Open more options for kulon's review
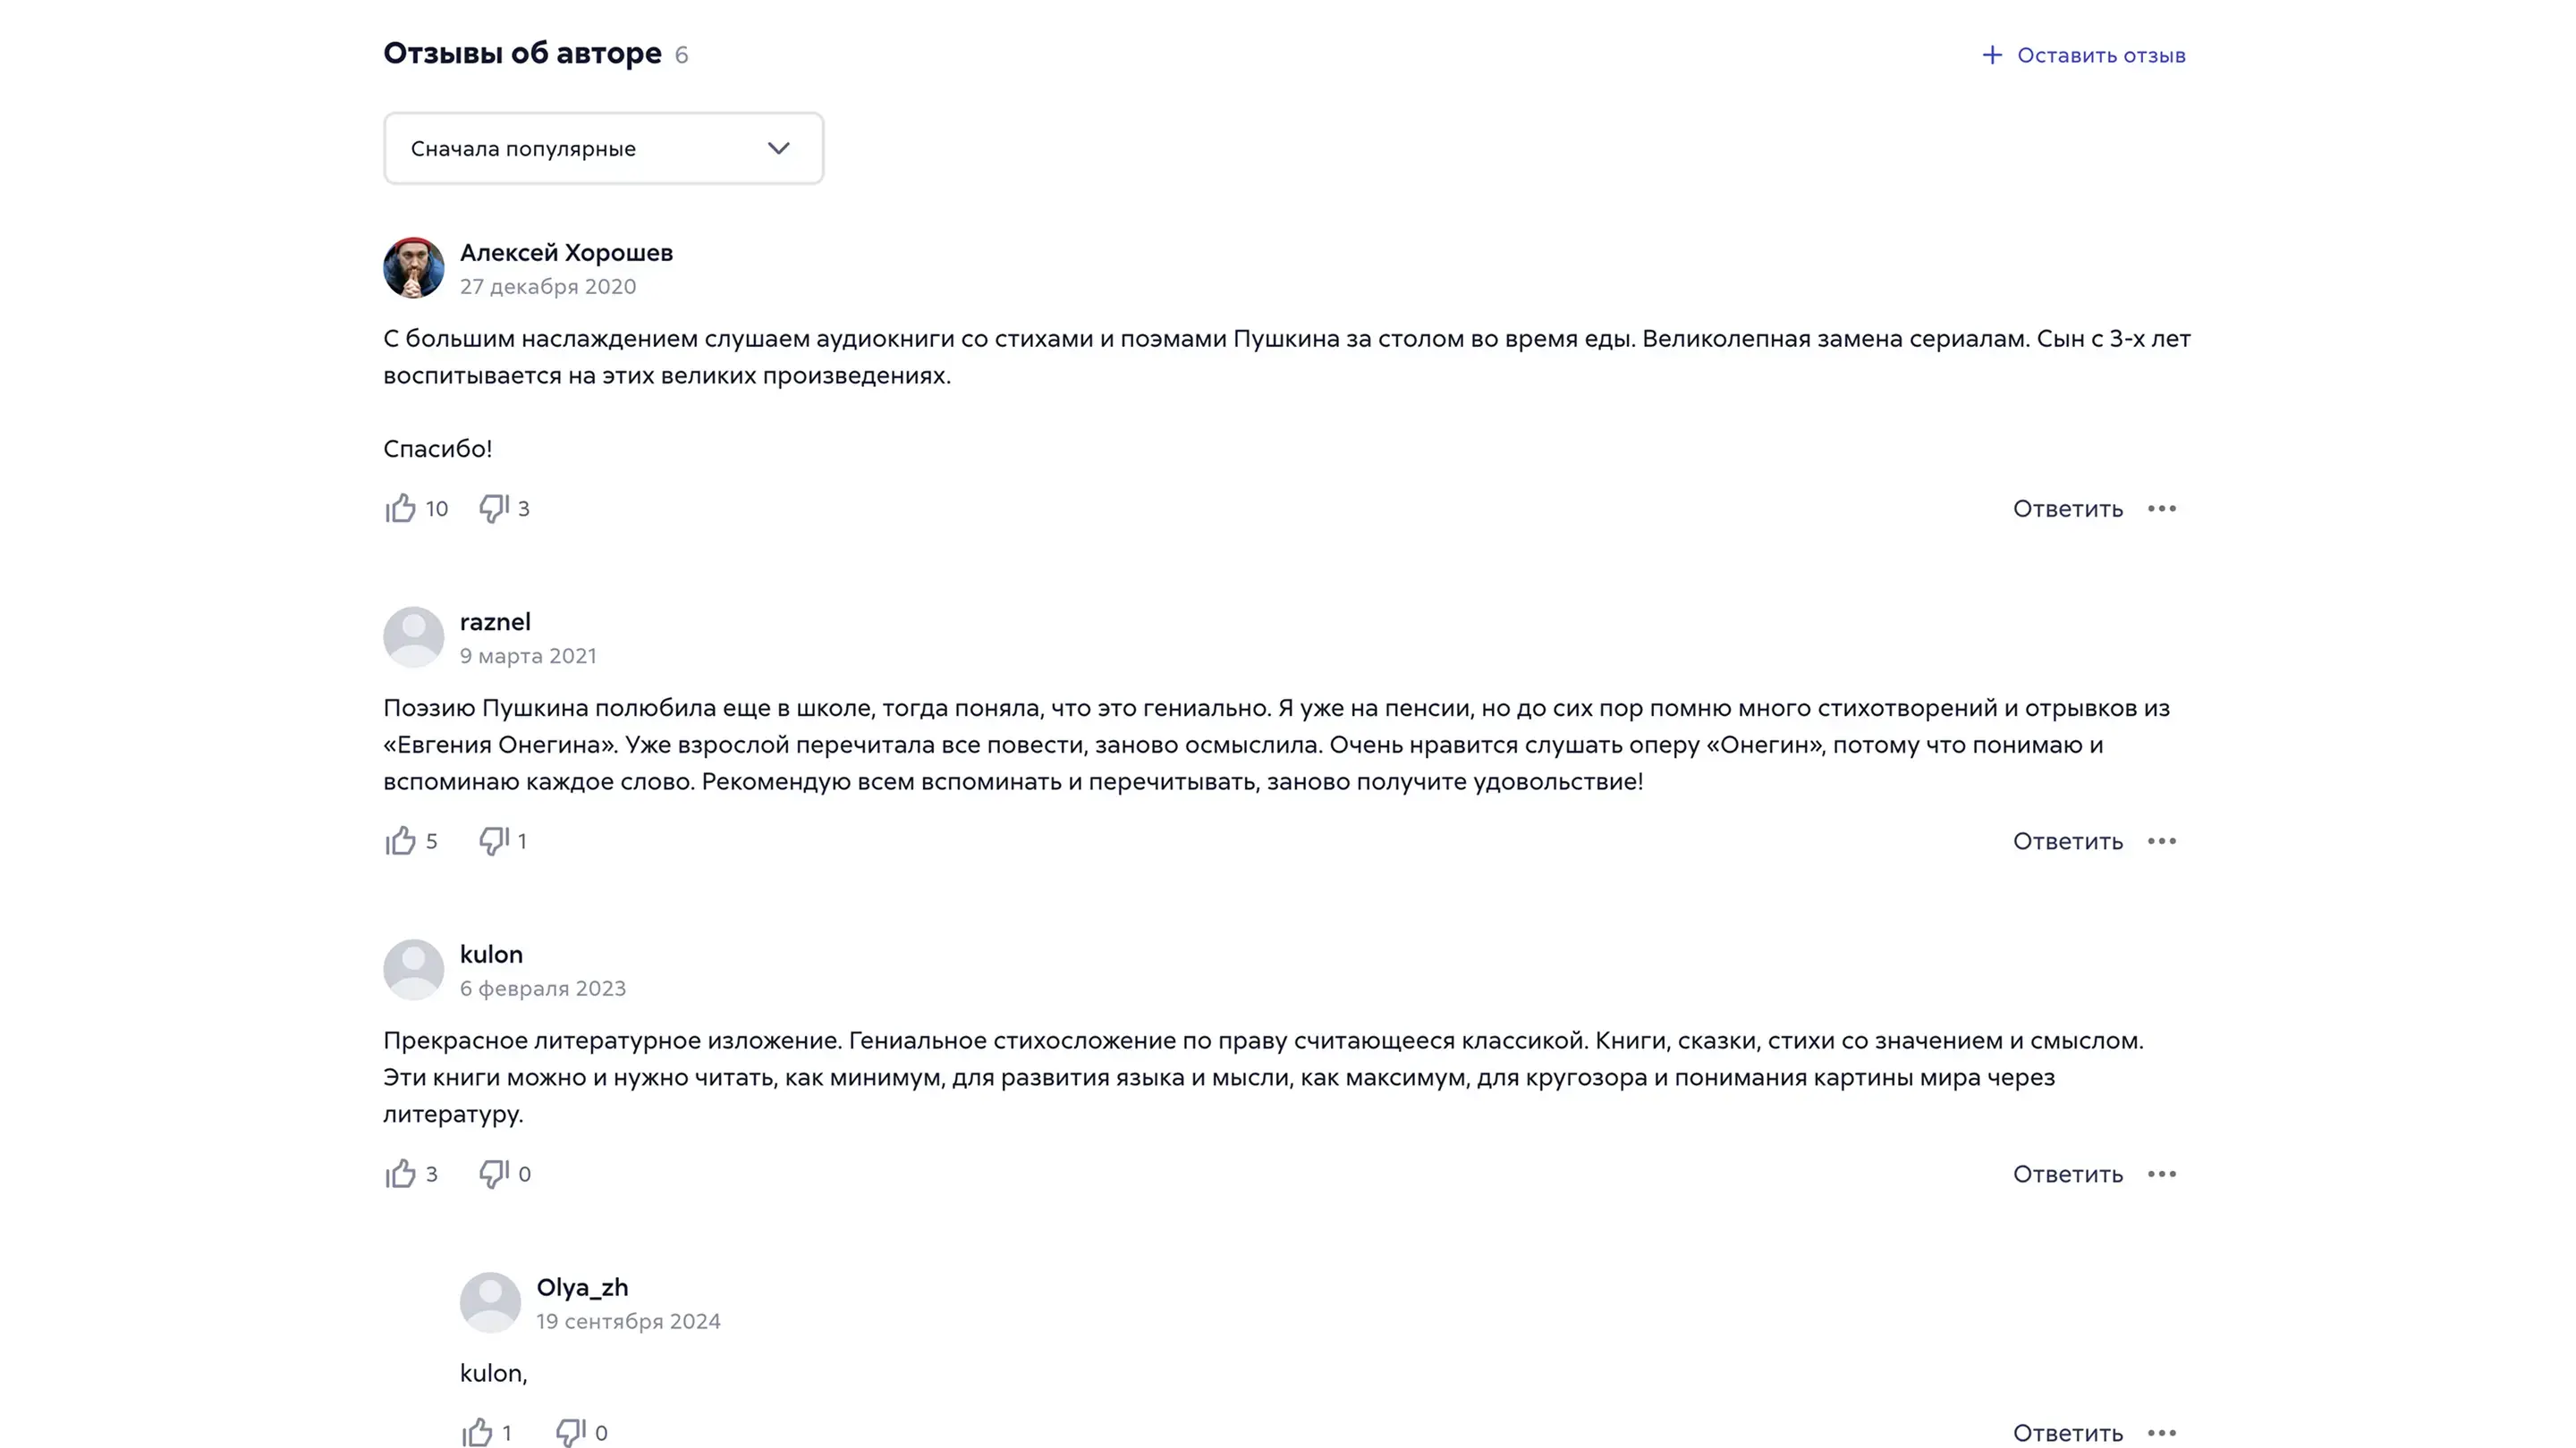 pyautogui.click(x=2161, y=1174)
